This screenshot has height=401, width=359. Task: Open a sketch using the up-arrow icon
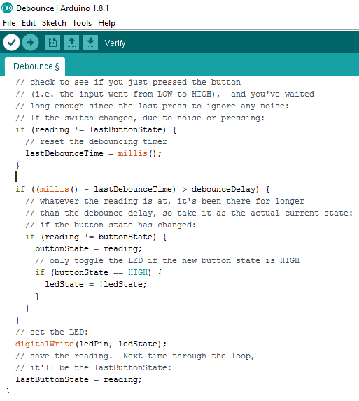(x=71, y=43)
